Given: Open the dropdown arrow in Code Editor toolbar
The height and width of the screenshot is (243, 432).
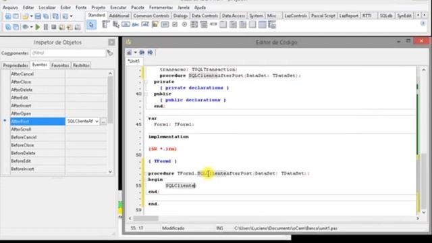Looking at the screenshot, I should 135,53.
